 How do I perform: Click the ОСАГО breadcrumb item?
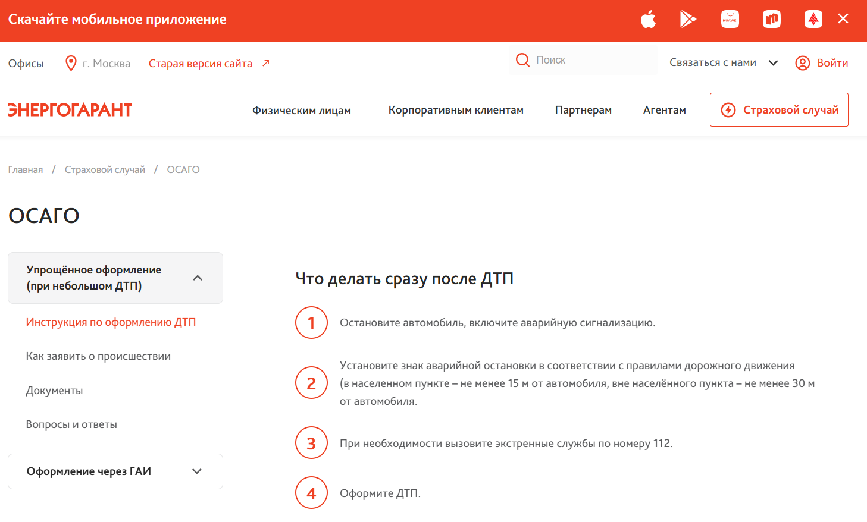point(183,170)
